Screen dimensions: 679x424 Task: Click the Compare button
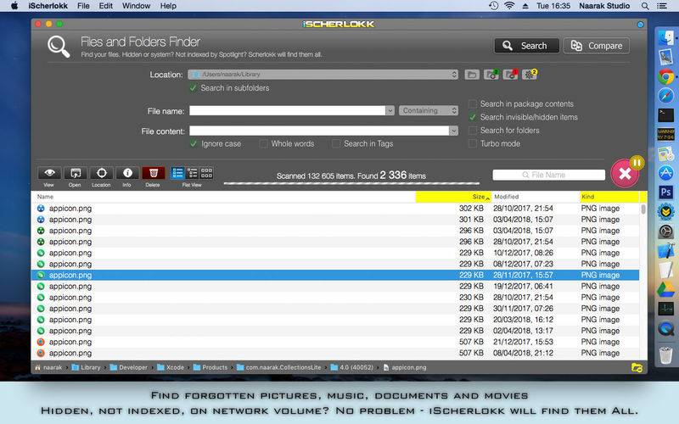(x=597, y=46)
